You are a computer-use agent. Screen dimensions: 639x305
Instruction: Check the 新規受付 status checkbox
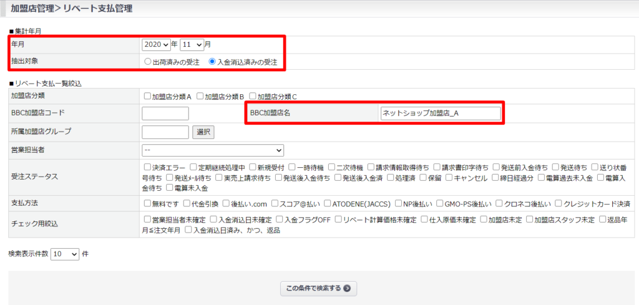pos(253,167)
